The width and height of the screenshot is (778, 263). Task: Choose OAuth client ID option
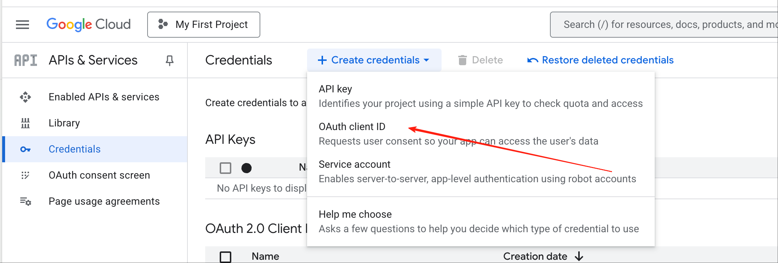(481, 134)
